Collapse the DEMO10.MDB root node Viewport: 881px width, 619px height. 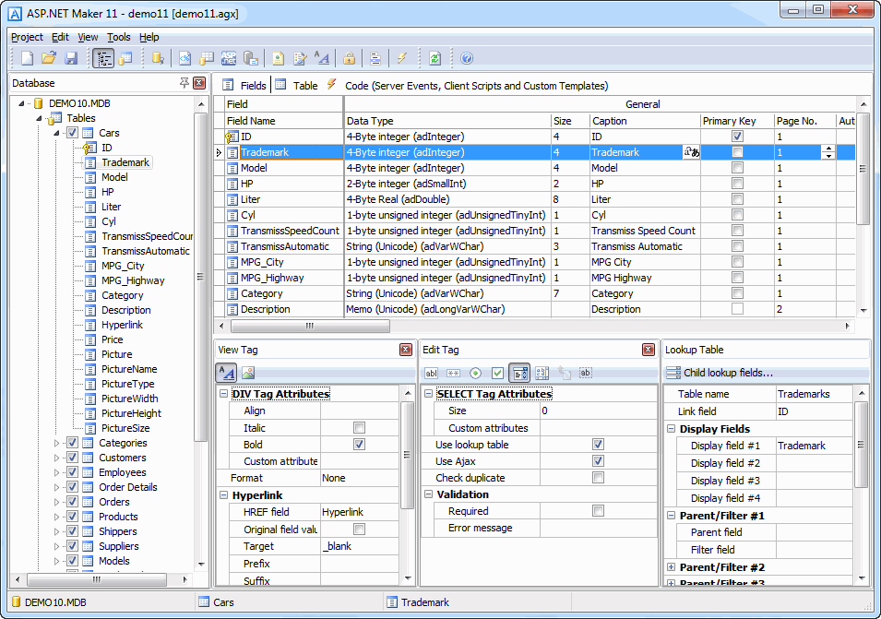(x=21, y=104)
